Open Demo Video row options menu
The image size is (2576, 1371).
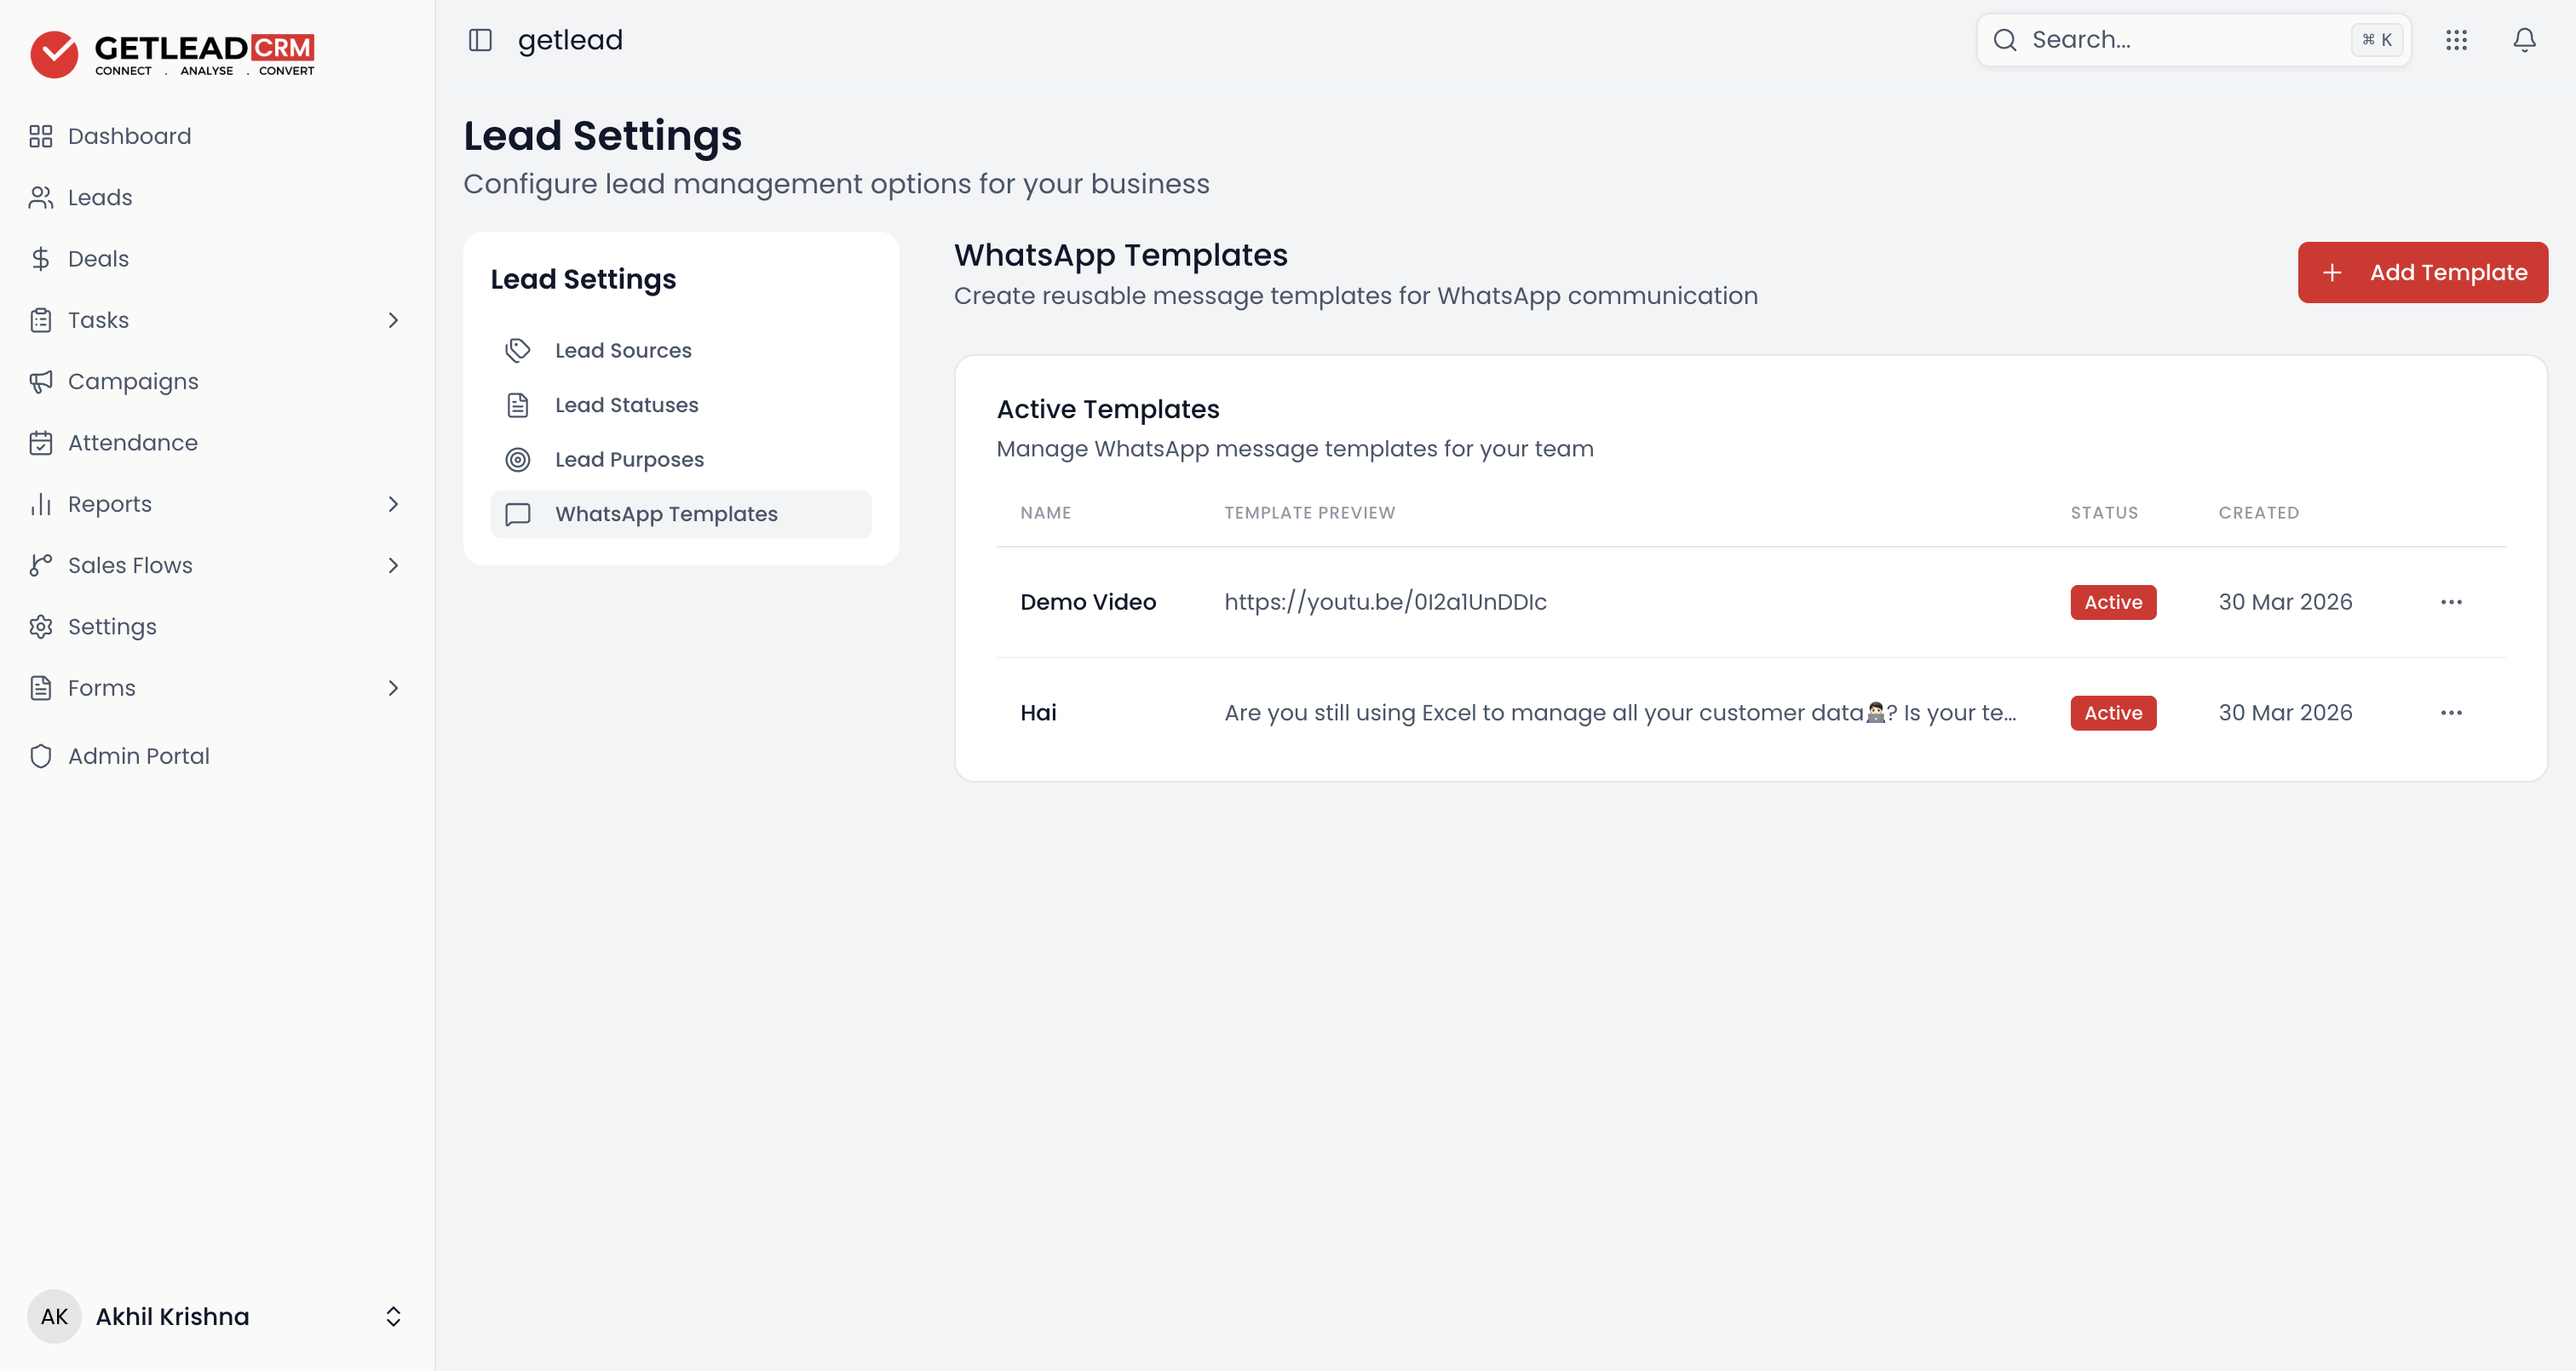pos(2451,602)
